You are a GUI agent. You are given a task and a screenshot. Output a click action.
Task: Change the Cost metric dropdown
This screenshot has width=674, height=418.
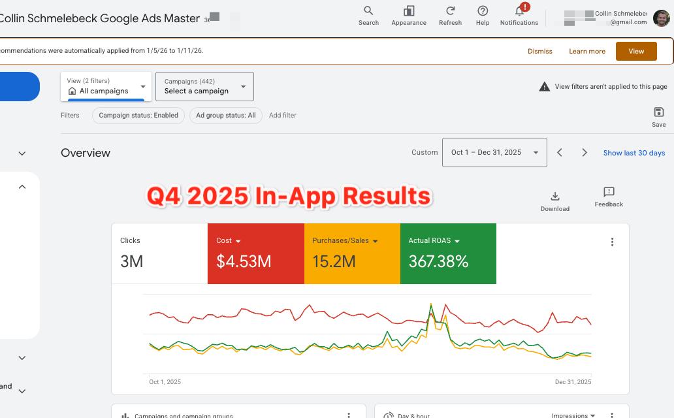pos(238,241)
